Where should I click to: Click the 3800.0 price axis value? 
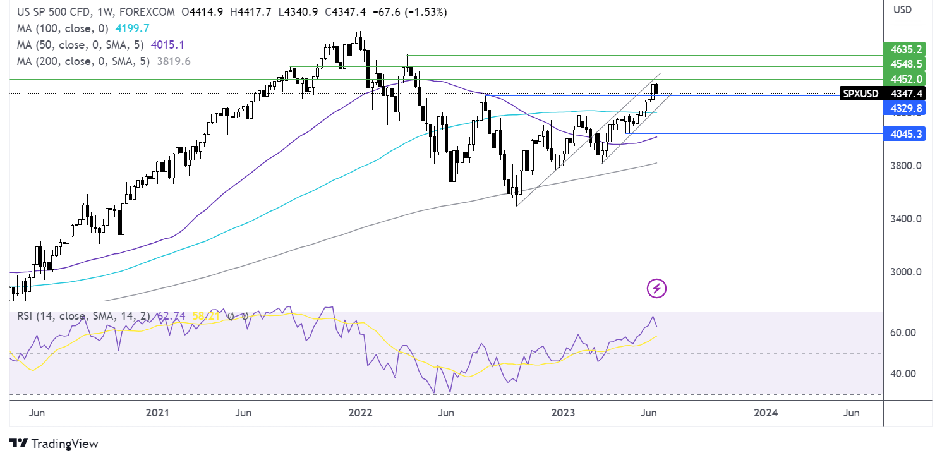point(905,166)
